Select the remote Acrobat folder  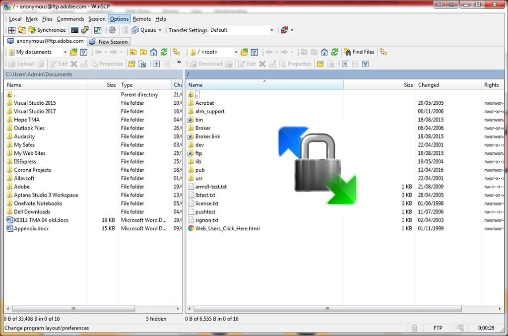(x=204, y=103)
